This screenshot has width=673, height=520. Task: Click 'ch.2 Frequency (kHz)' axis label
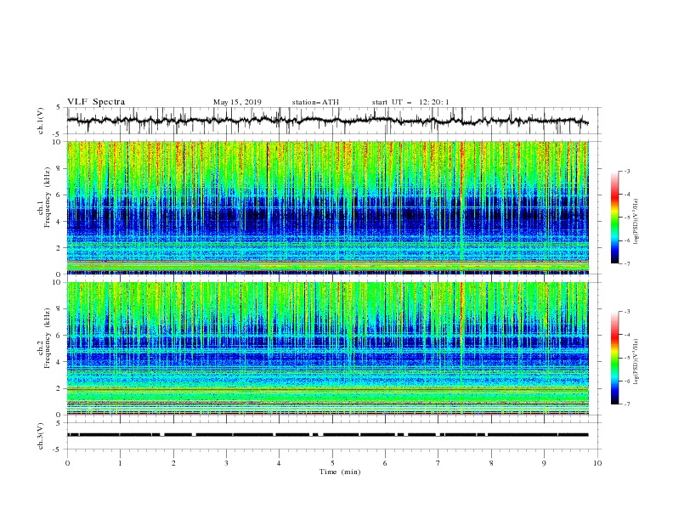pyautogui.click(x=44, y=338)
